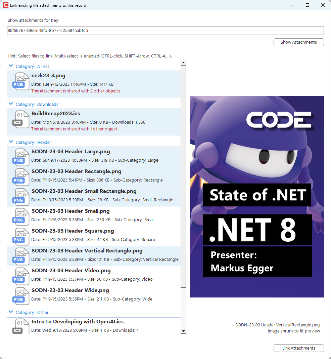Click 'Category: Other' group text
The width and height of the screenshot is (331, 359).
click(x=32, y=313)
